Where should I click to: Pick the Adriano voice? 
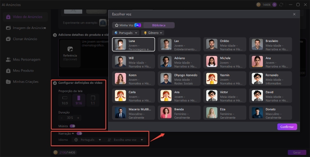[x=179, y=61]
